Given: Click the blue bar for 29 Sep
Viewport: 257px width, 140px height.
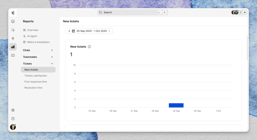Looking at the screenshot, I should point(176,105).
